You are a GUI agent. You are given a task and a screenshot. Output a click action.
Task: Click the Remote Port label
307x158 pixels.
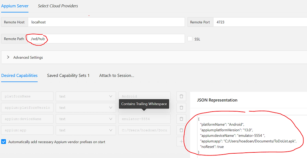pyautogui.click(x=200, y=22)
